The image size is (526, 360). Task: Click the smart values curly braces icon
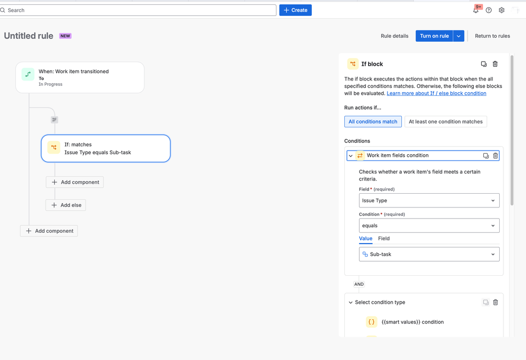371,322
